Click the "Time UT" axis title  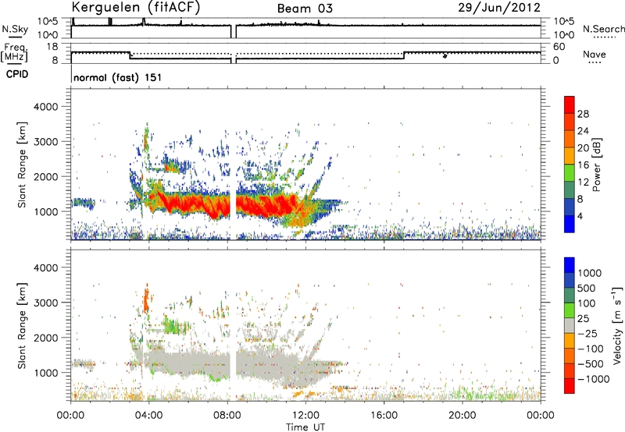click(305, 427)
